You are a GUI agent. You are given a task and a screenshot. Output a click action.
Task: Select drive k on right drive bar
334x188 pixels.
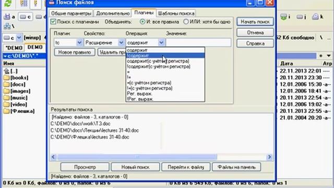pyautogui.click(x=317, y=17)
